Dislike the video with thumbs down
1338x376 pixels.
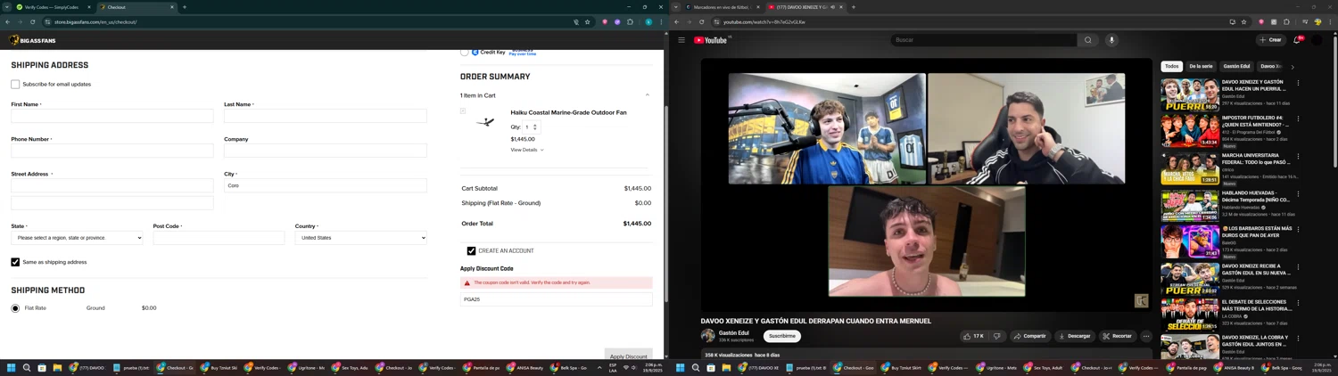(x=997, y=336)
